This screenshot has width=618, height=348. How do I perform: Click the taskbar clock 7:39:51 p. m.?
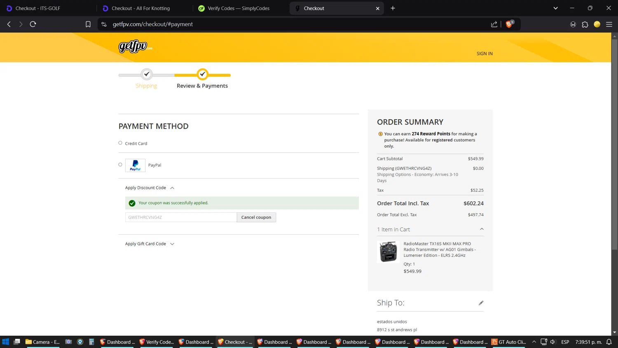click(x=589, y=342)
